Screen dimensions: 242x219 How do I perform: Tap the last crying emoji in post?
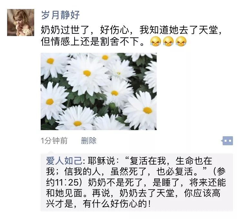181,42
